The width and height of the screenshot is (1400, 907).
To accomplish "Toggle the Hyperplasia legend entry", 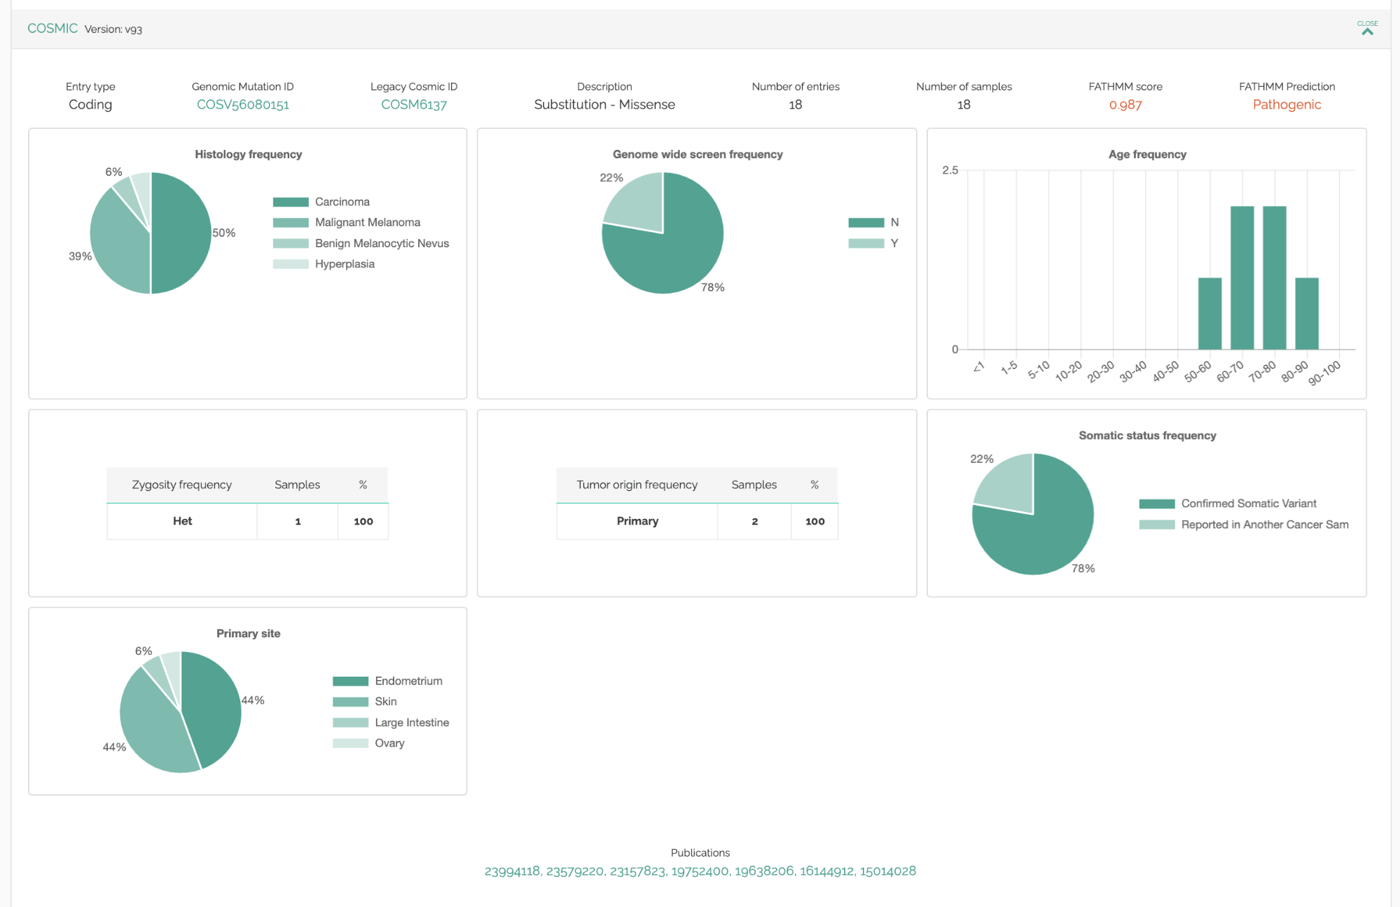I will point(344,264).
